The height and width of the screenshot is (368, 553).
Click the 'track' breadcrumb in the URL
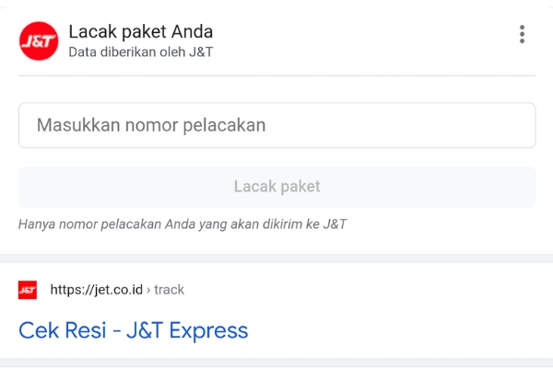click(169, 290)
